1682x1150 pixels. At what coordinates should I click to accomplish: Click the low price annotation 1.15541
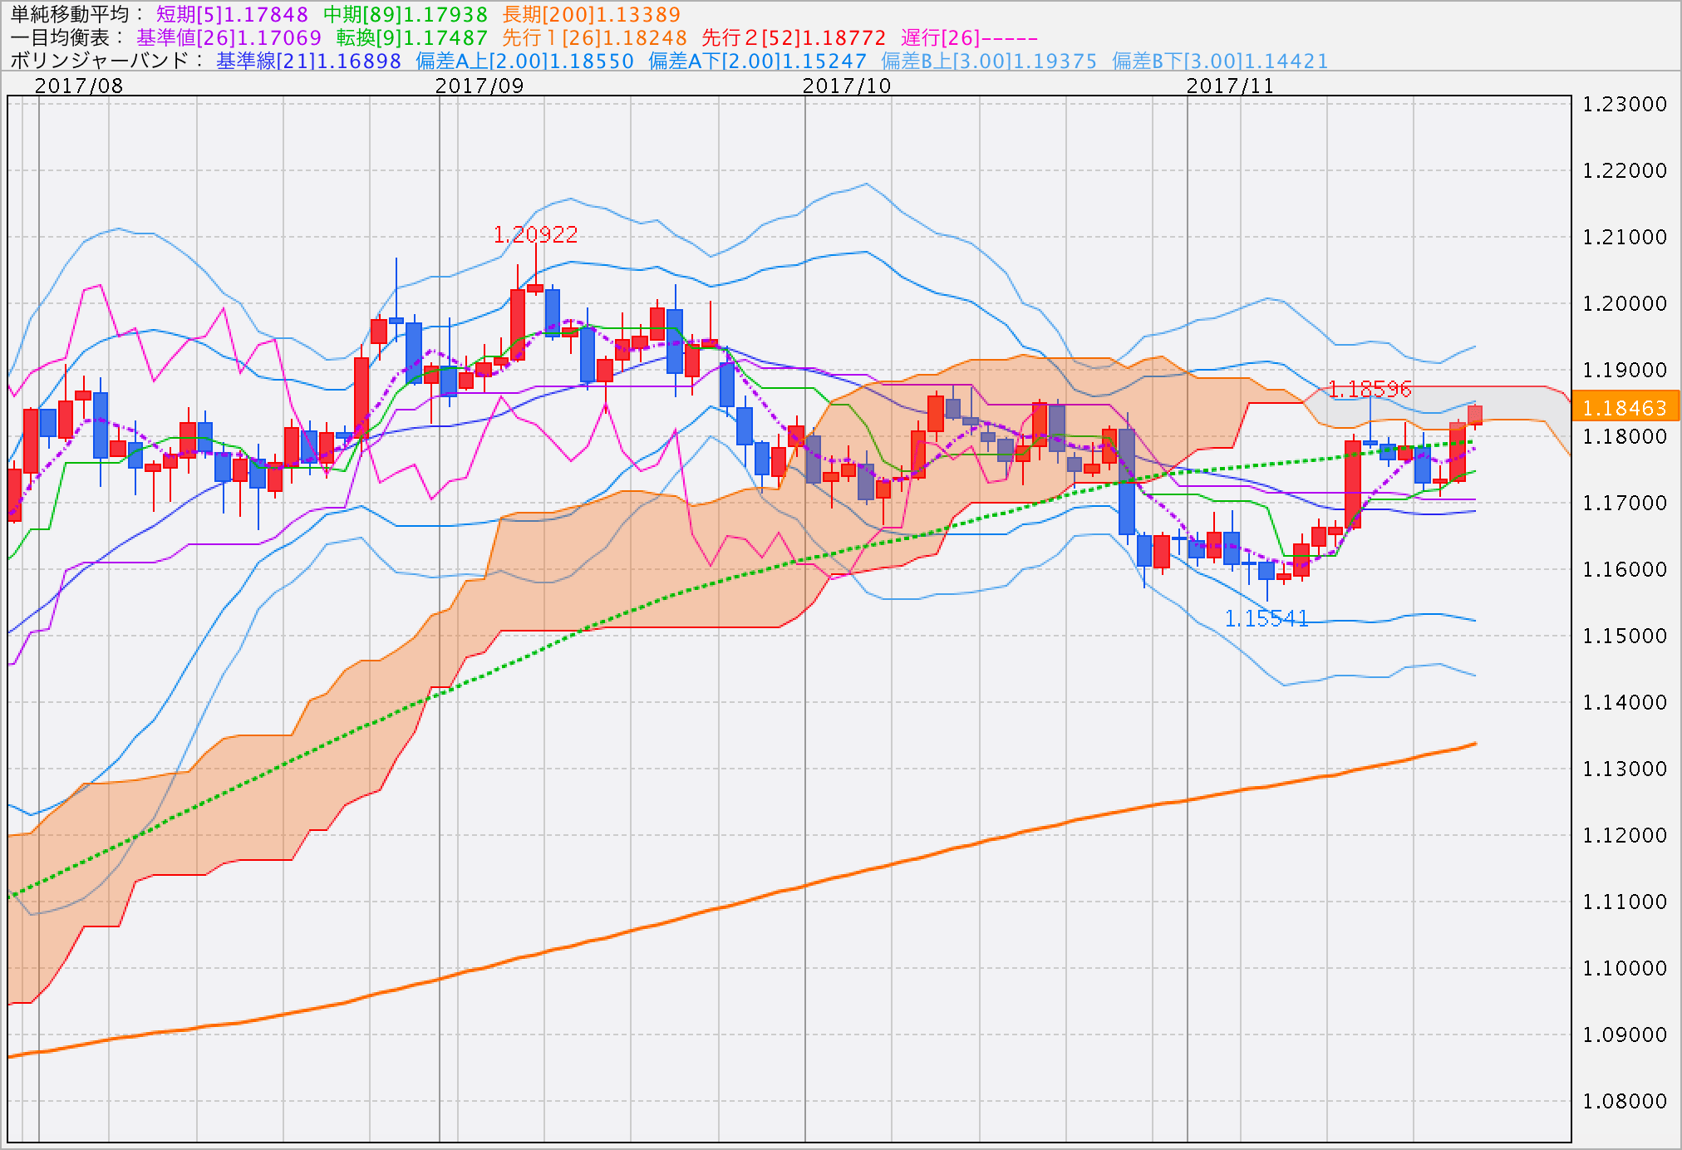[1266, 618]
